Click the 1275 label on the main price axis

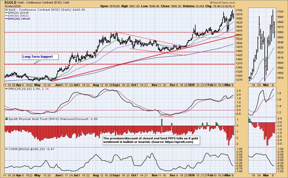click(x=239, y=80)
